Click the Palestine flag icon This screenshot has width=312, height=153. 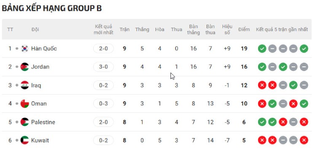click(x=25, y=122)
